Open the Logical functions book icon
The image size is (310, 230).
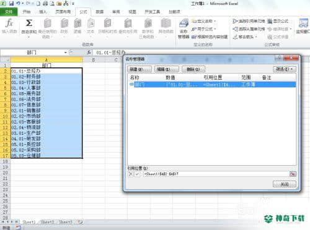(x=77, y=23)
